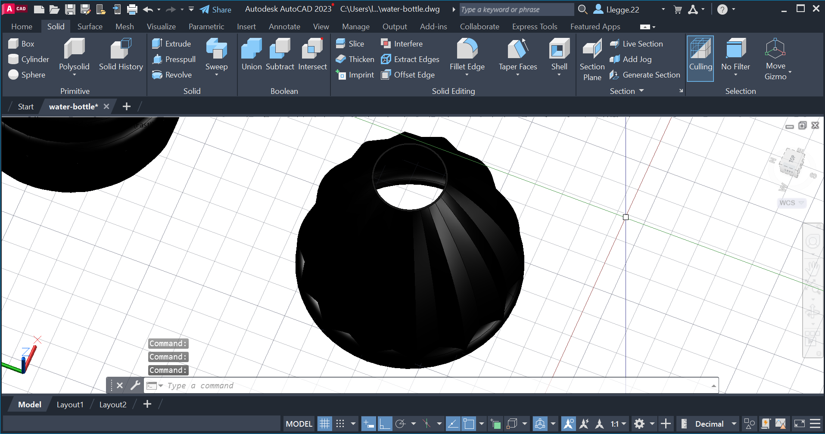Click MODEL space button in status bar
825x434 pixels.
pyautogui.click(x=299, y=424)
